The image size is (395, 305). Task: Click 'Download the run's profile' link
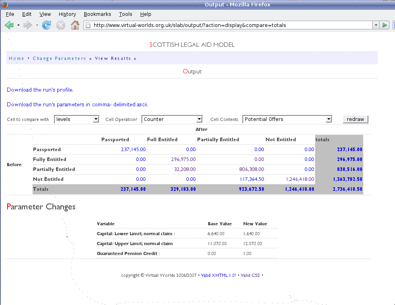[x=40, y=90]
